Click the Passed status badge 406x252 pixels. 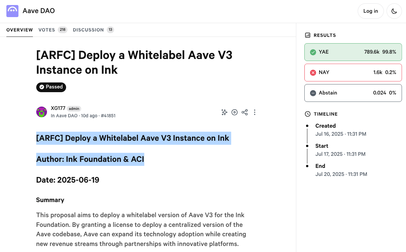point(51,87)
